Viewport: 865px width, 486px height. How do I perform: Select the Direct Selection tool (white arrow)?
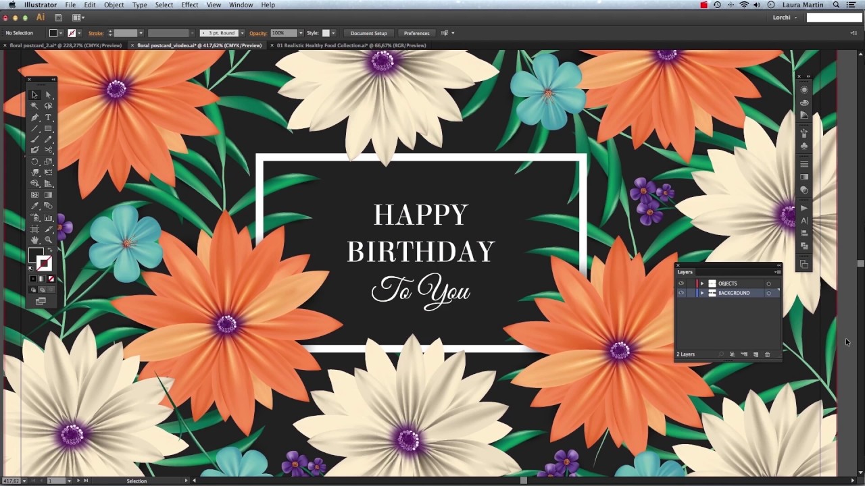point(48,94)
